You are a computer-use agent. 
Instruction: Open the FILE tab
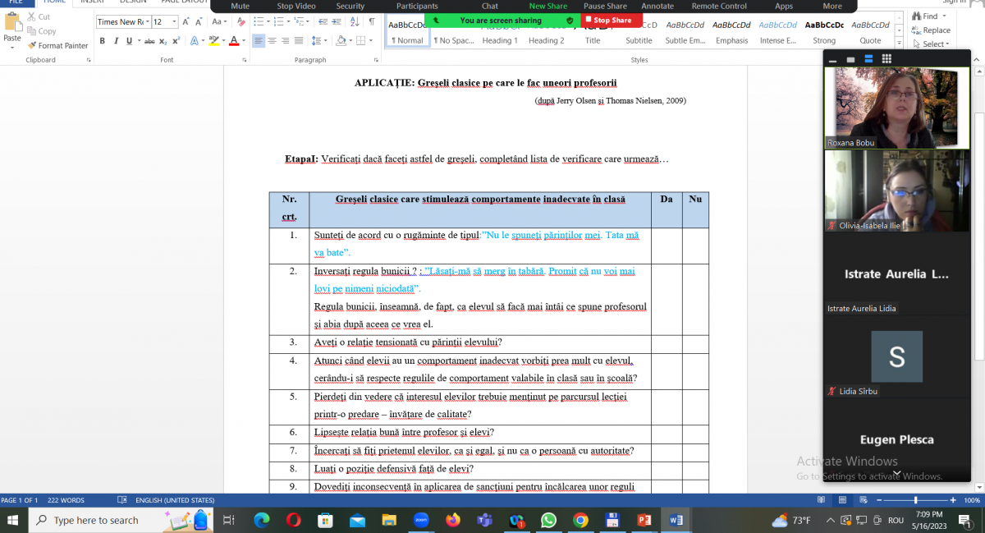click(x=16, y=3)
